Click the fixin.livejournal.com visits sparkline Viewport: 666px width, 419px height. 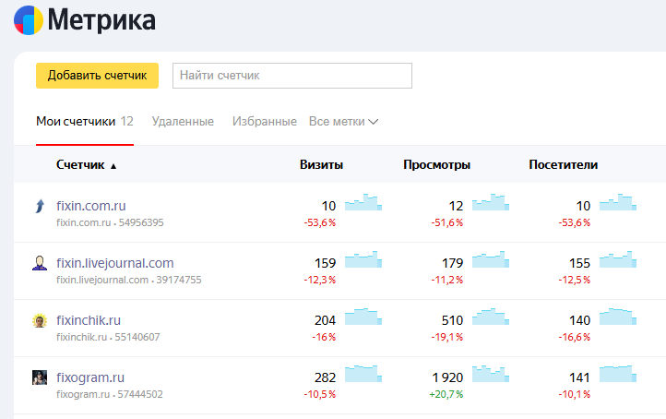pyautogui.click(x=363, y=259)
